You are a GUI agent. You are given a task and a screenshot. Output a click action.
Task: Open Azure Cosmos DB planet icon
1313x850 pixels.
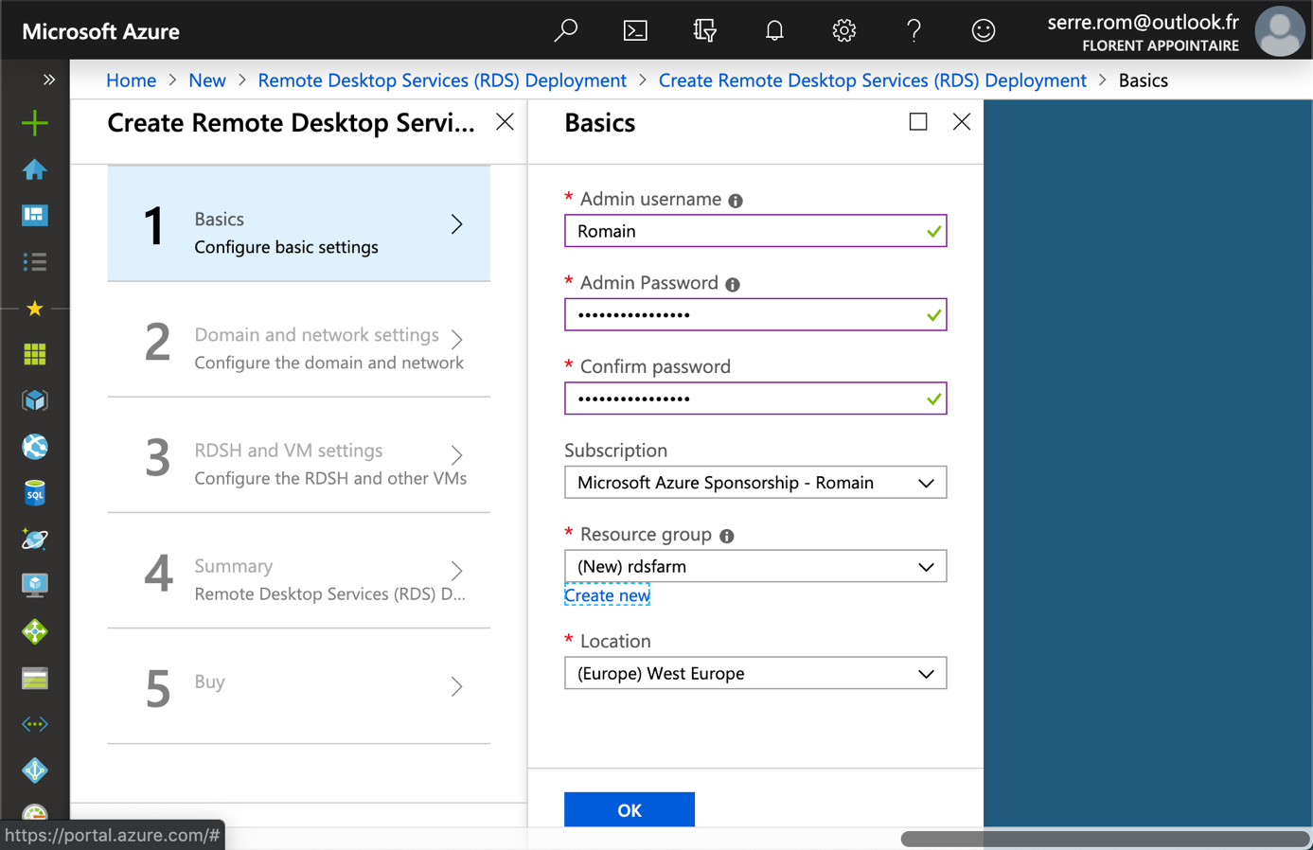click(35, 540)
